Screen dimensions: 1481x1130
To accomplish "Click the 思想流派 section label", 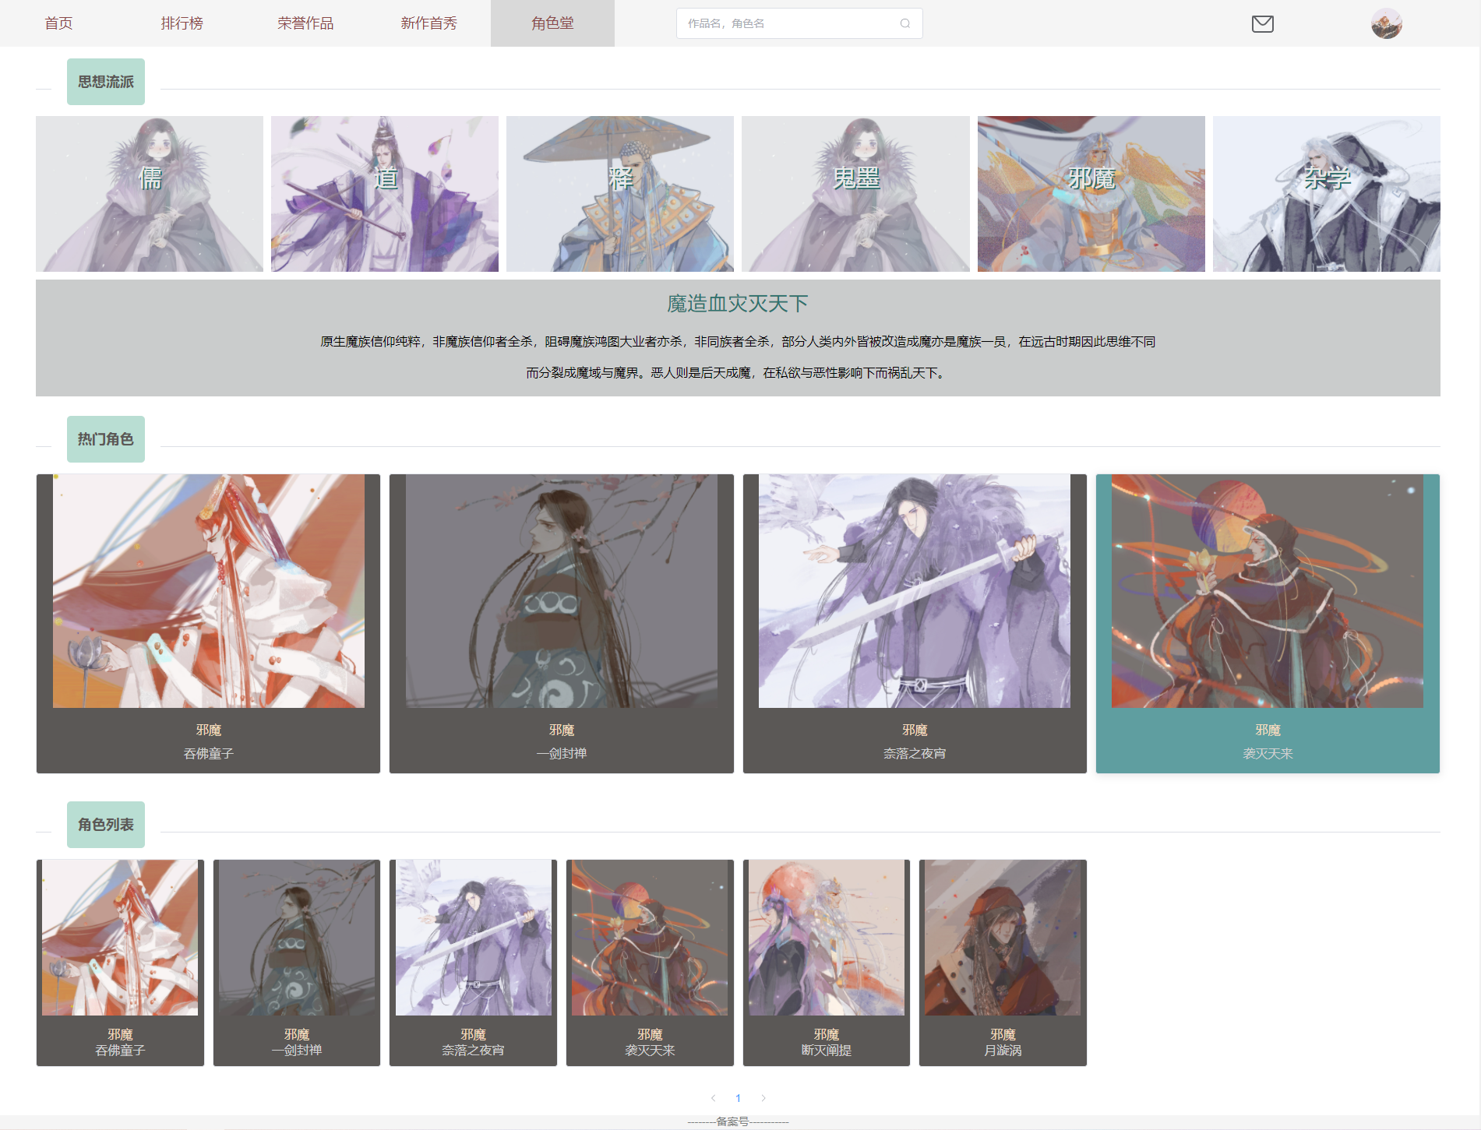I will point(106,82).
